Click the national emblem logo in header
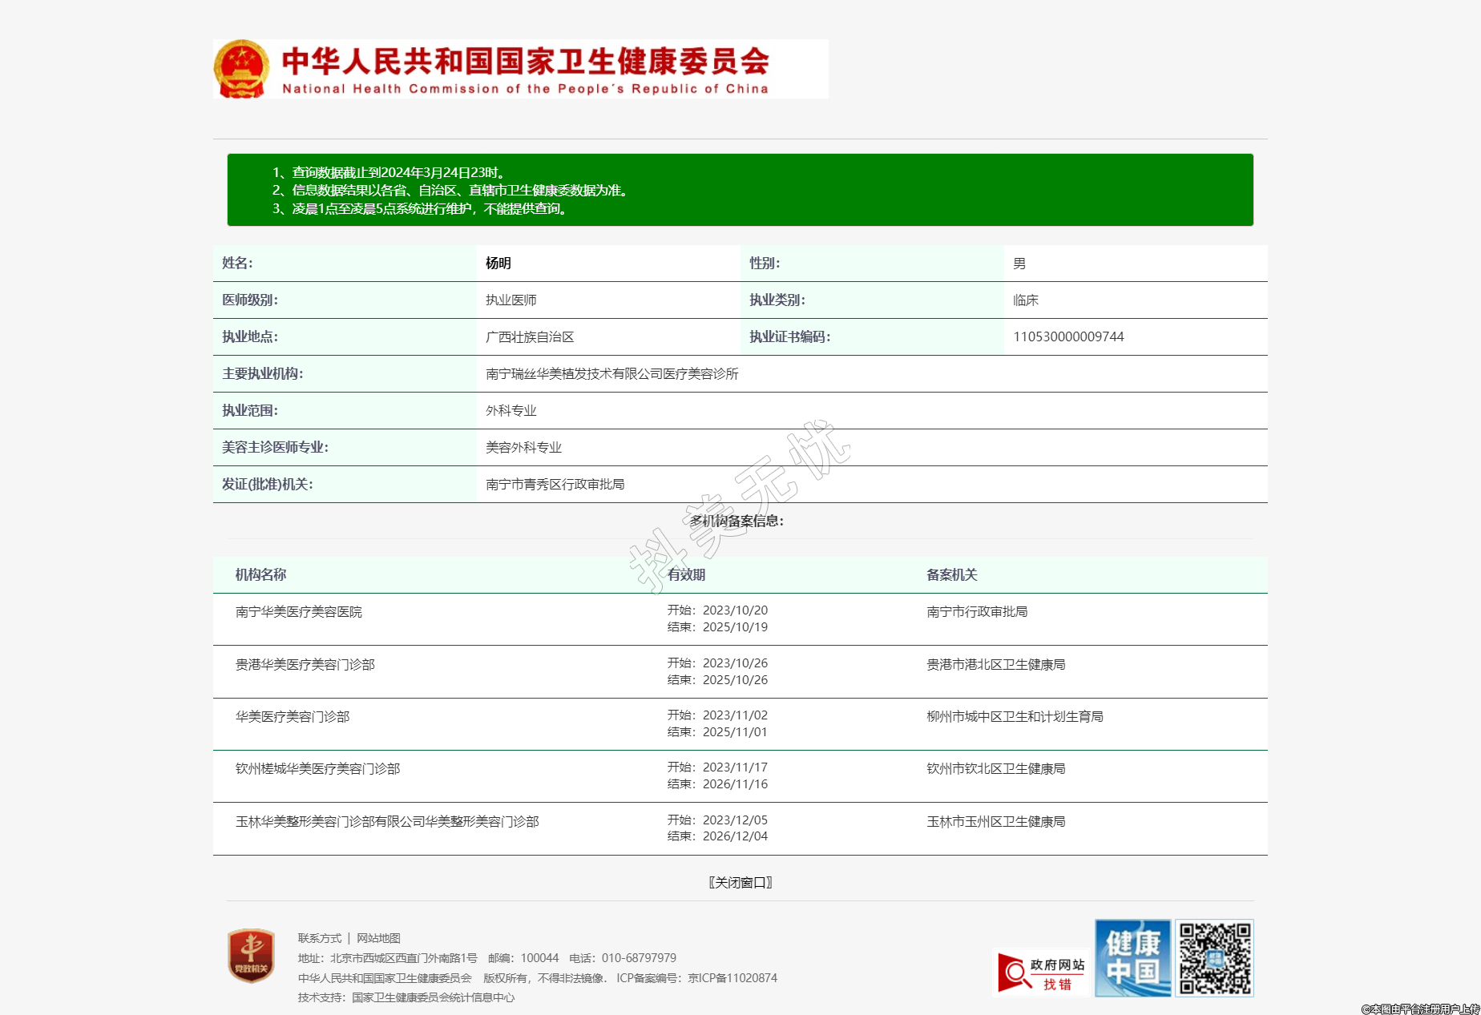1481x1015 pixels. (x=240, y=69)
